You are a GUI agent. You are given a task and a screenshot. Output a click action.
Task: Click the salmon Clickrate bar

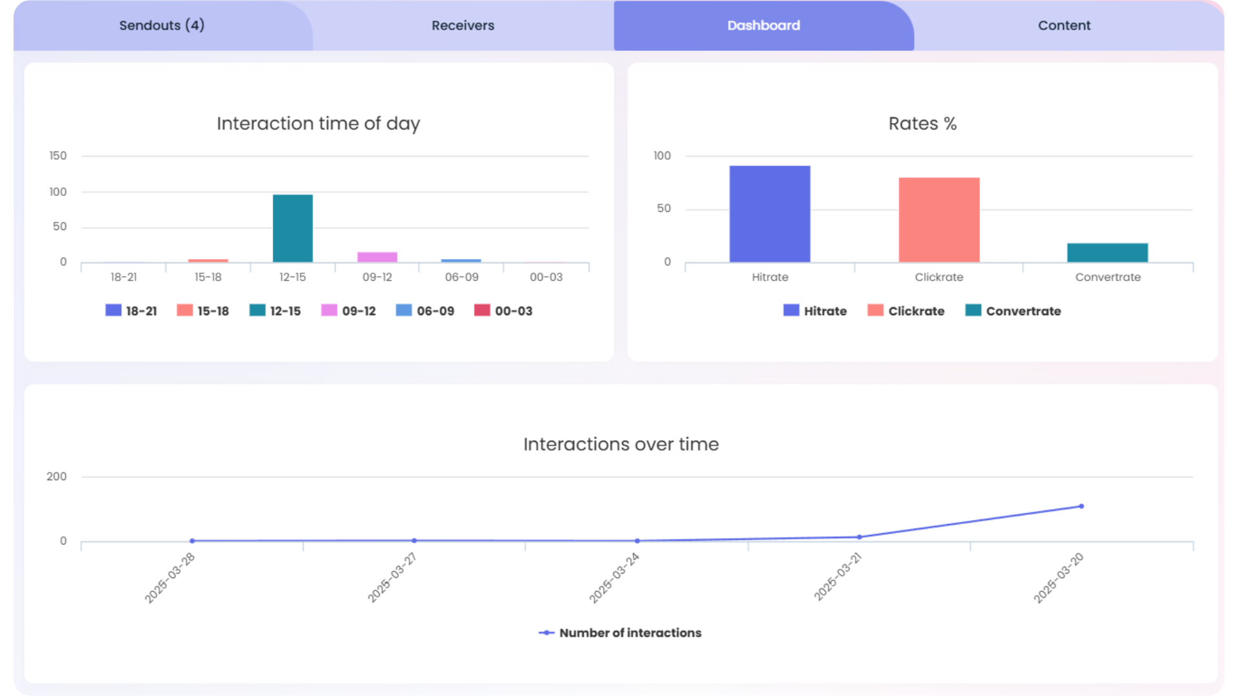point(939,220)
